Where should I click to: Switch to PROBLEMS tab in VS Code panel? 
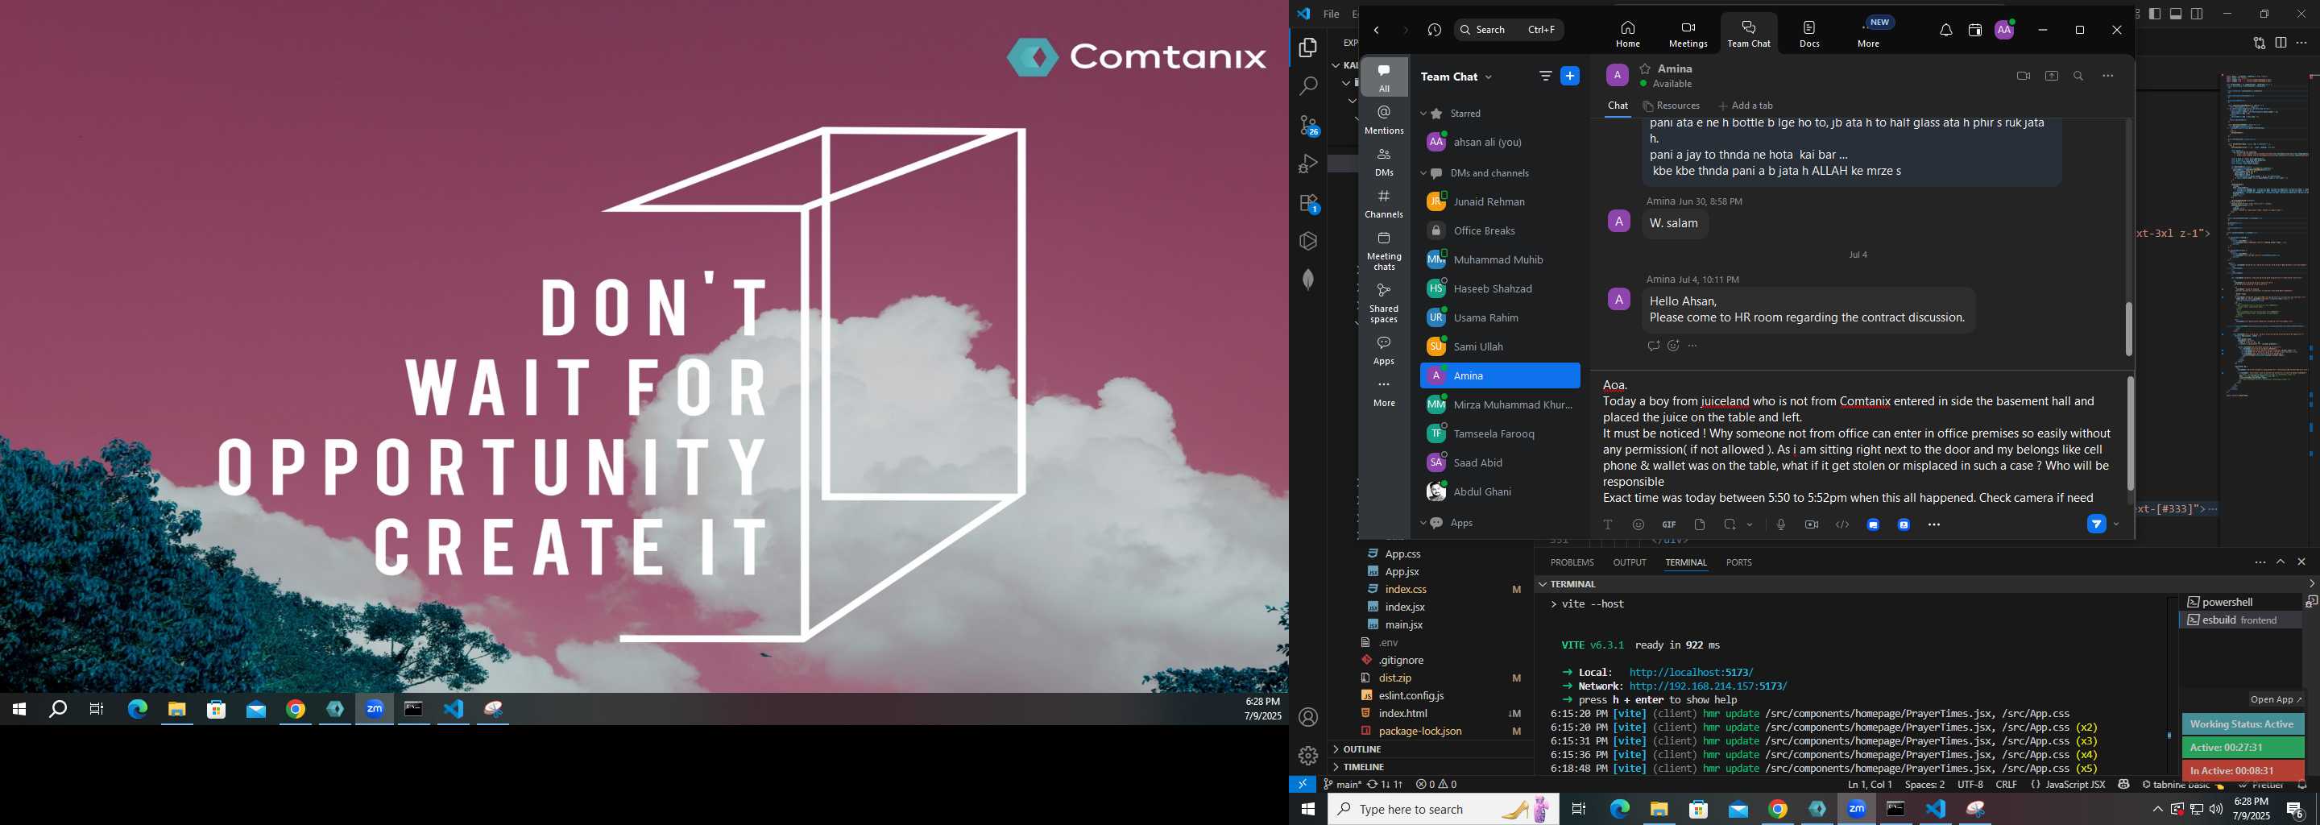click(1572, 562)
